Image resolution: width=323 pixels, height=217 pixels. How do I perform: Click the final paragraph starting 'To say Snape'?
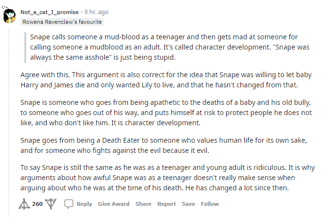(x=167, y=178)
